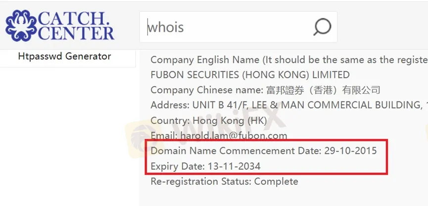This screenshot has width=428, height=206.
Task: Click the CATCH. CENTER logo text
Action: (76, 26)
